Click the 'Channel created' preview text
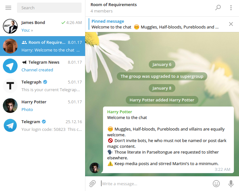 pyautogui.click(x=37, y=70)
